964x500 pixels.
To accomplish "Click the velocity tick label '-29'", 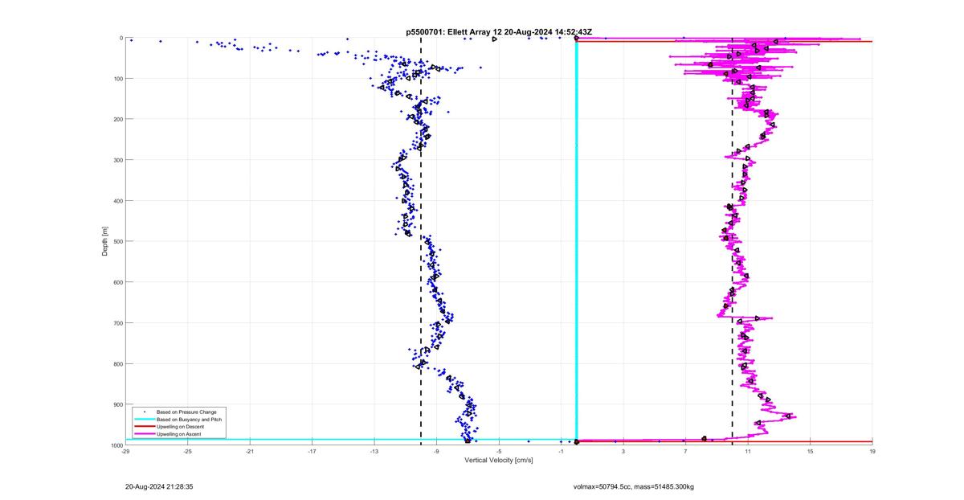I will [125, 452].
